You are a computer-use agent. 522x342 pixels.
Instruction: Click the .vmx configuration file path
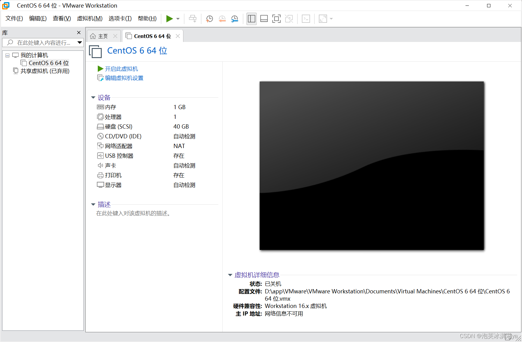point(387,295)
